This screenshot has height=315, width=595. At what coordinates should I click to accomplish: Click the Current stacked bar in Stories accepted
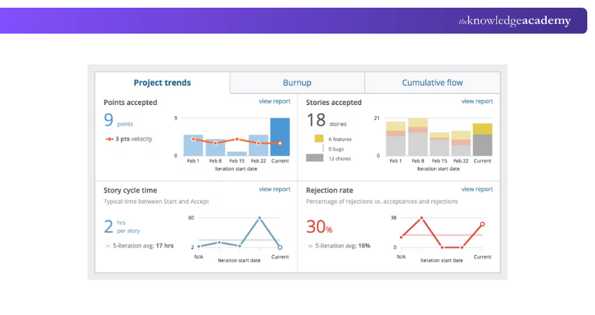pyautogui.click(x=483, y=140)
